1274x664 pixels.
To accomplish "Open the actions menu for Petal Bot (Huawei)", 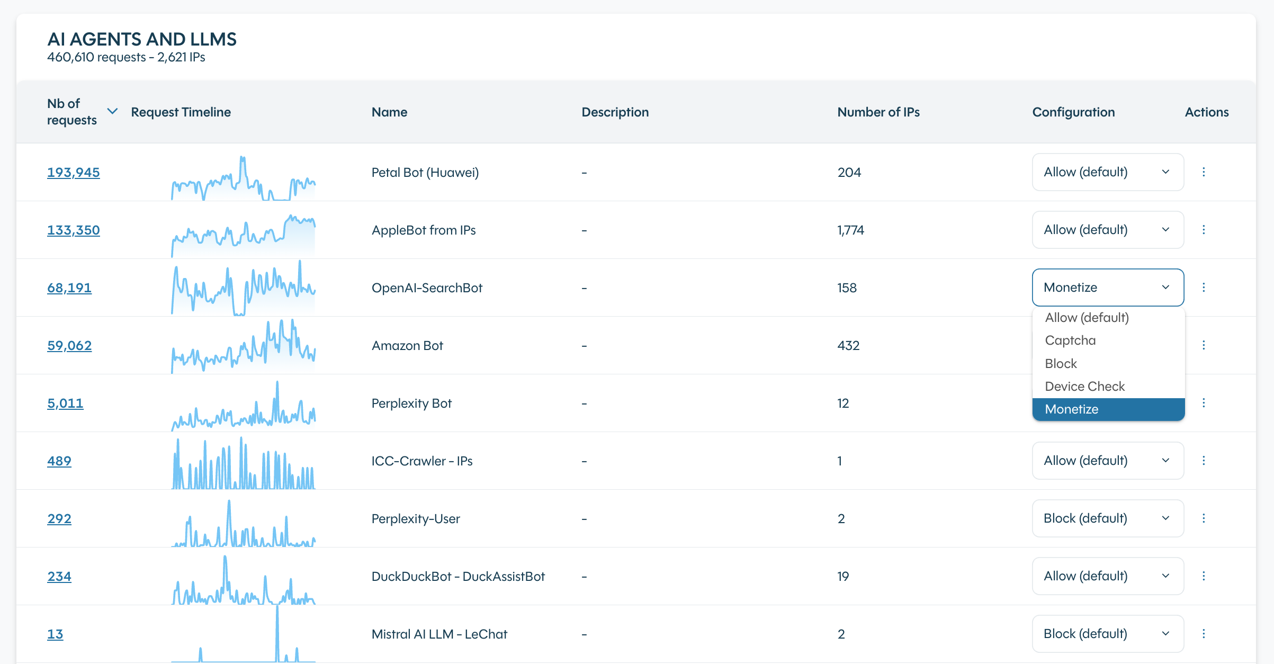I will 1205,172.
